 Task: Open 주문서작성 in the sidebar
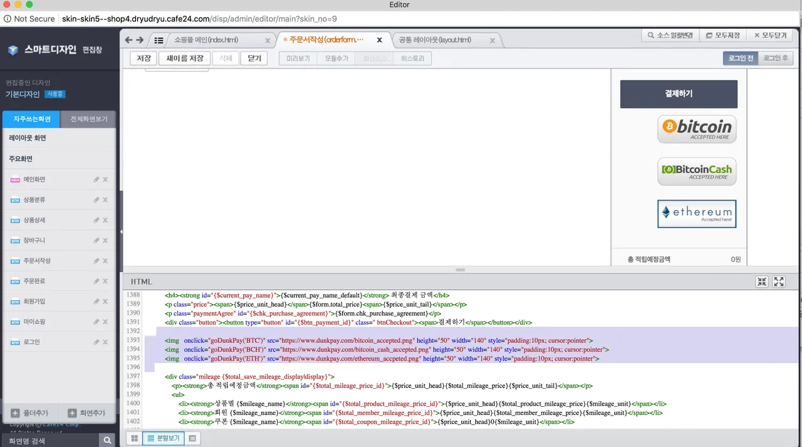click(37, 261)
